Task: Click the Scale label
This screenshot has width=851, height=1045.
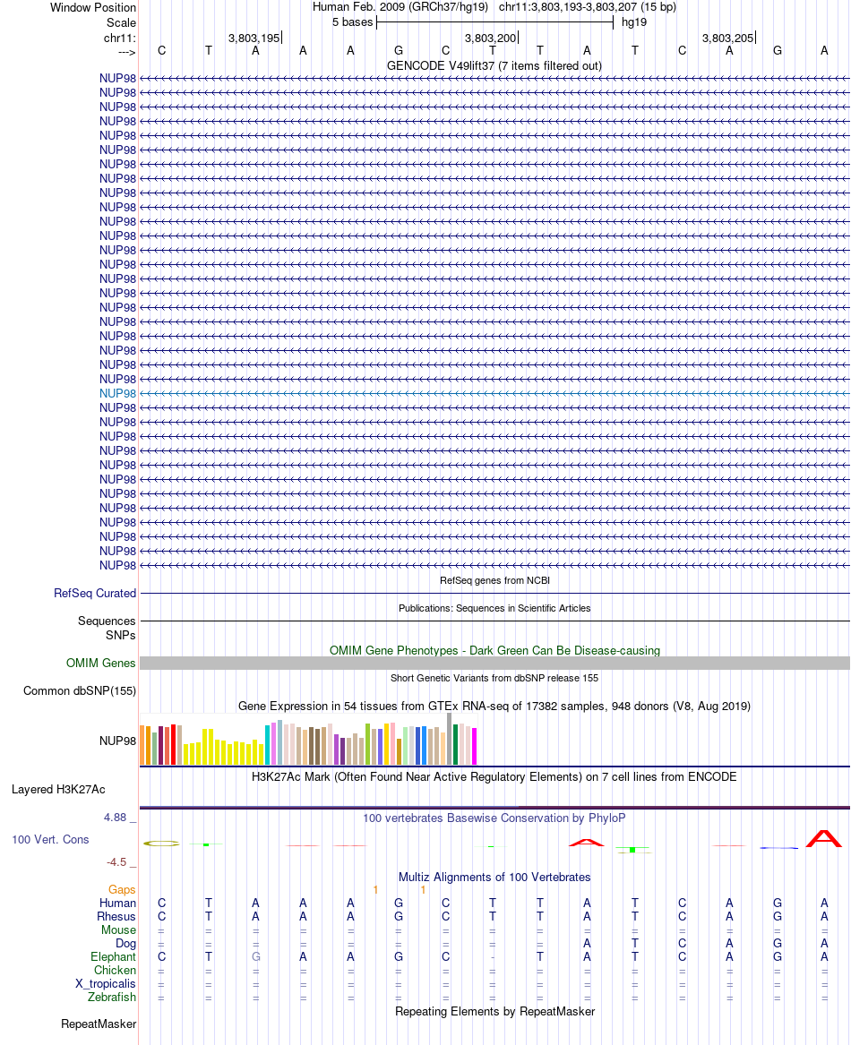Action: tap(121, 22)
